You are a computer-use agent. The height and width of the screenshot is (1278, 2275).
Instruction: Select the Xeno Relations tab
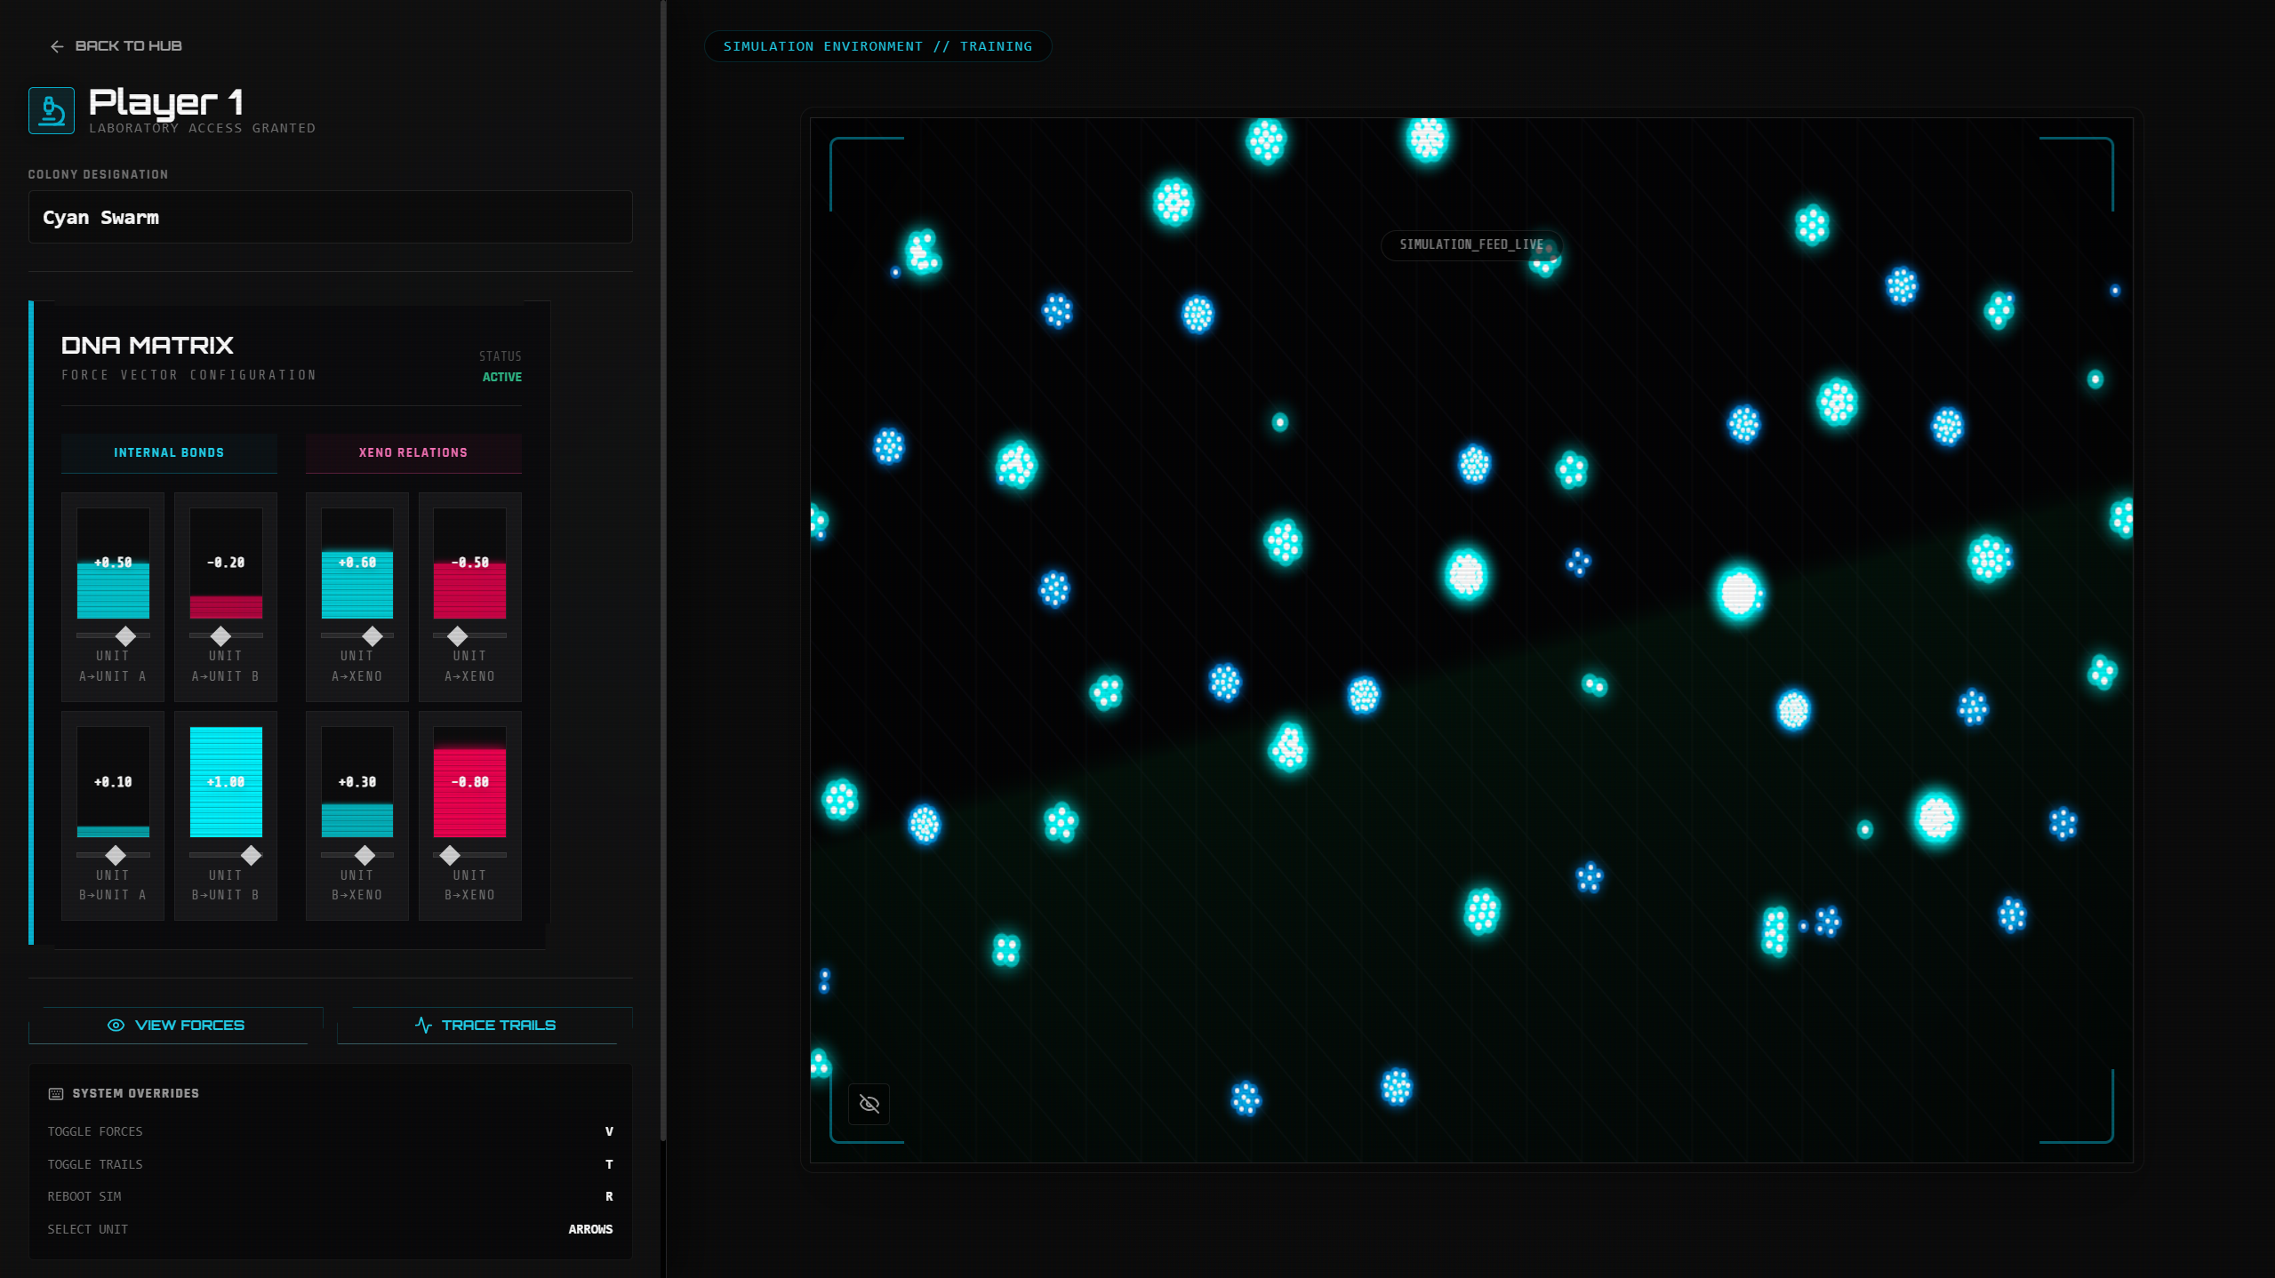413,452
